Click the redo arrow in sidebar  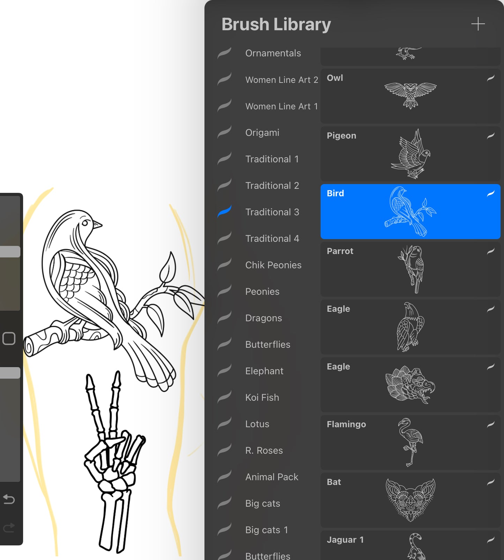(x=9, y=528)
